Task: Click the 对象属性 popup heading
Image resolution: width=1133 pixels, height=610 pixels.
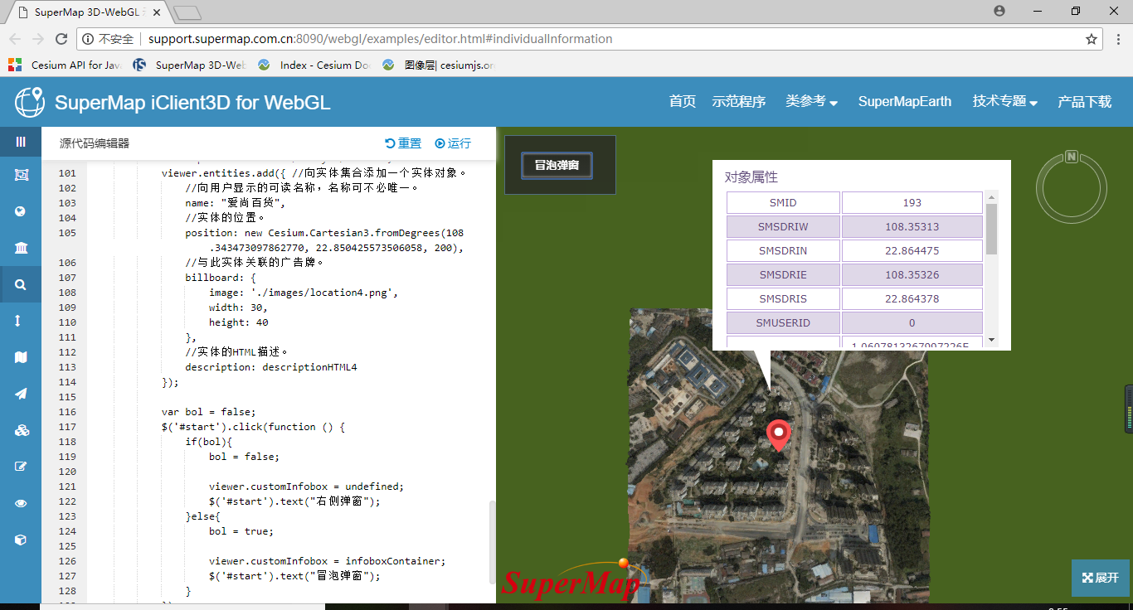Action: (x=751, y=177)
